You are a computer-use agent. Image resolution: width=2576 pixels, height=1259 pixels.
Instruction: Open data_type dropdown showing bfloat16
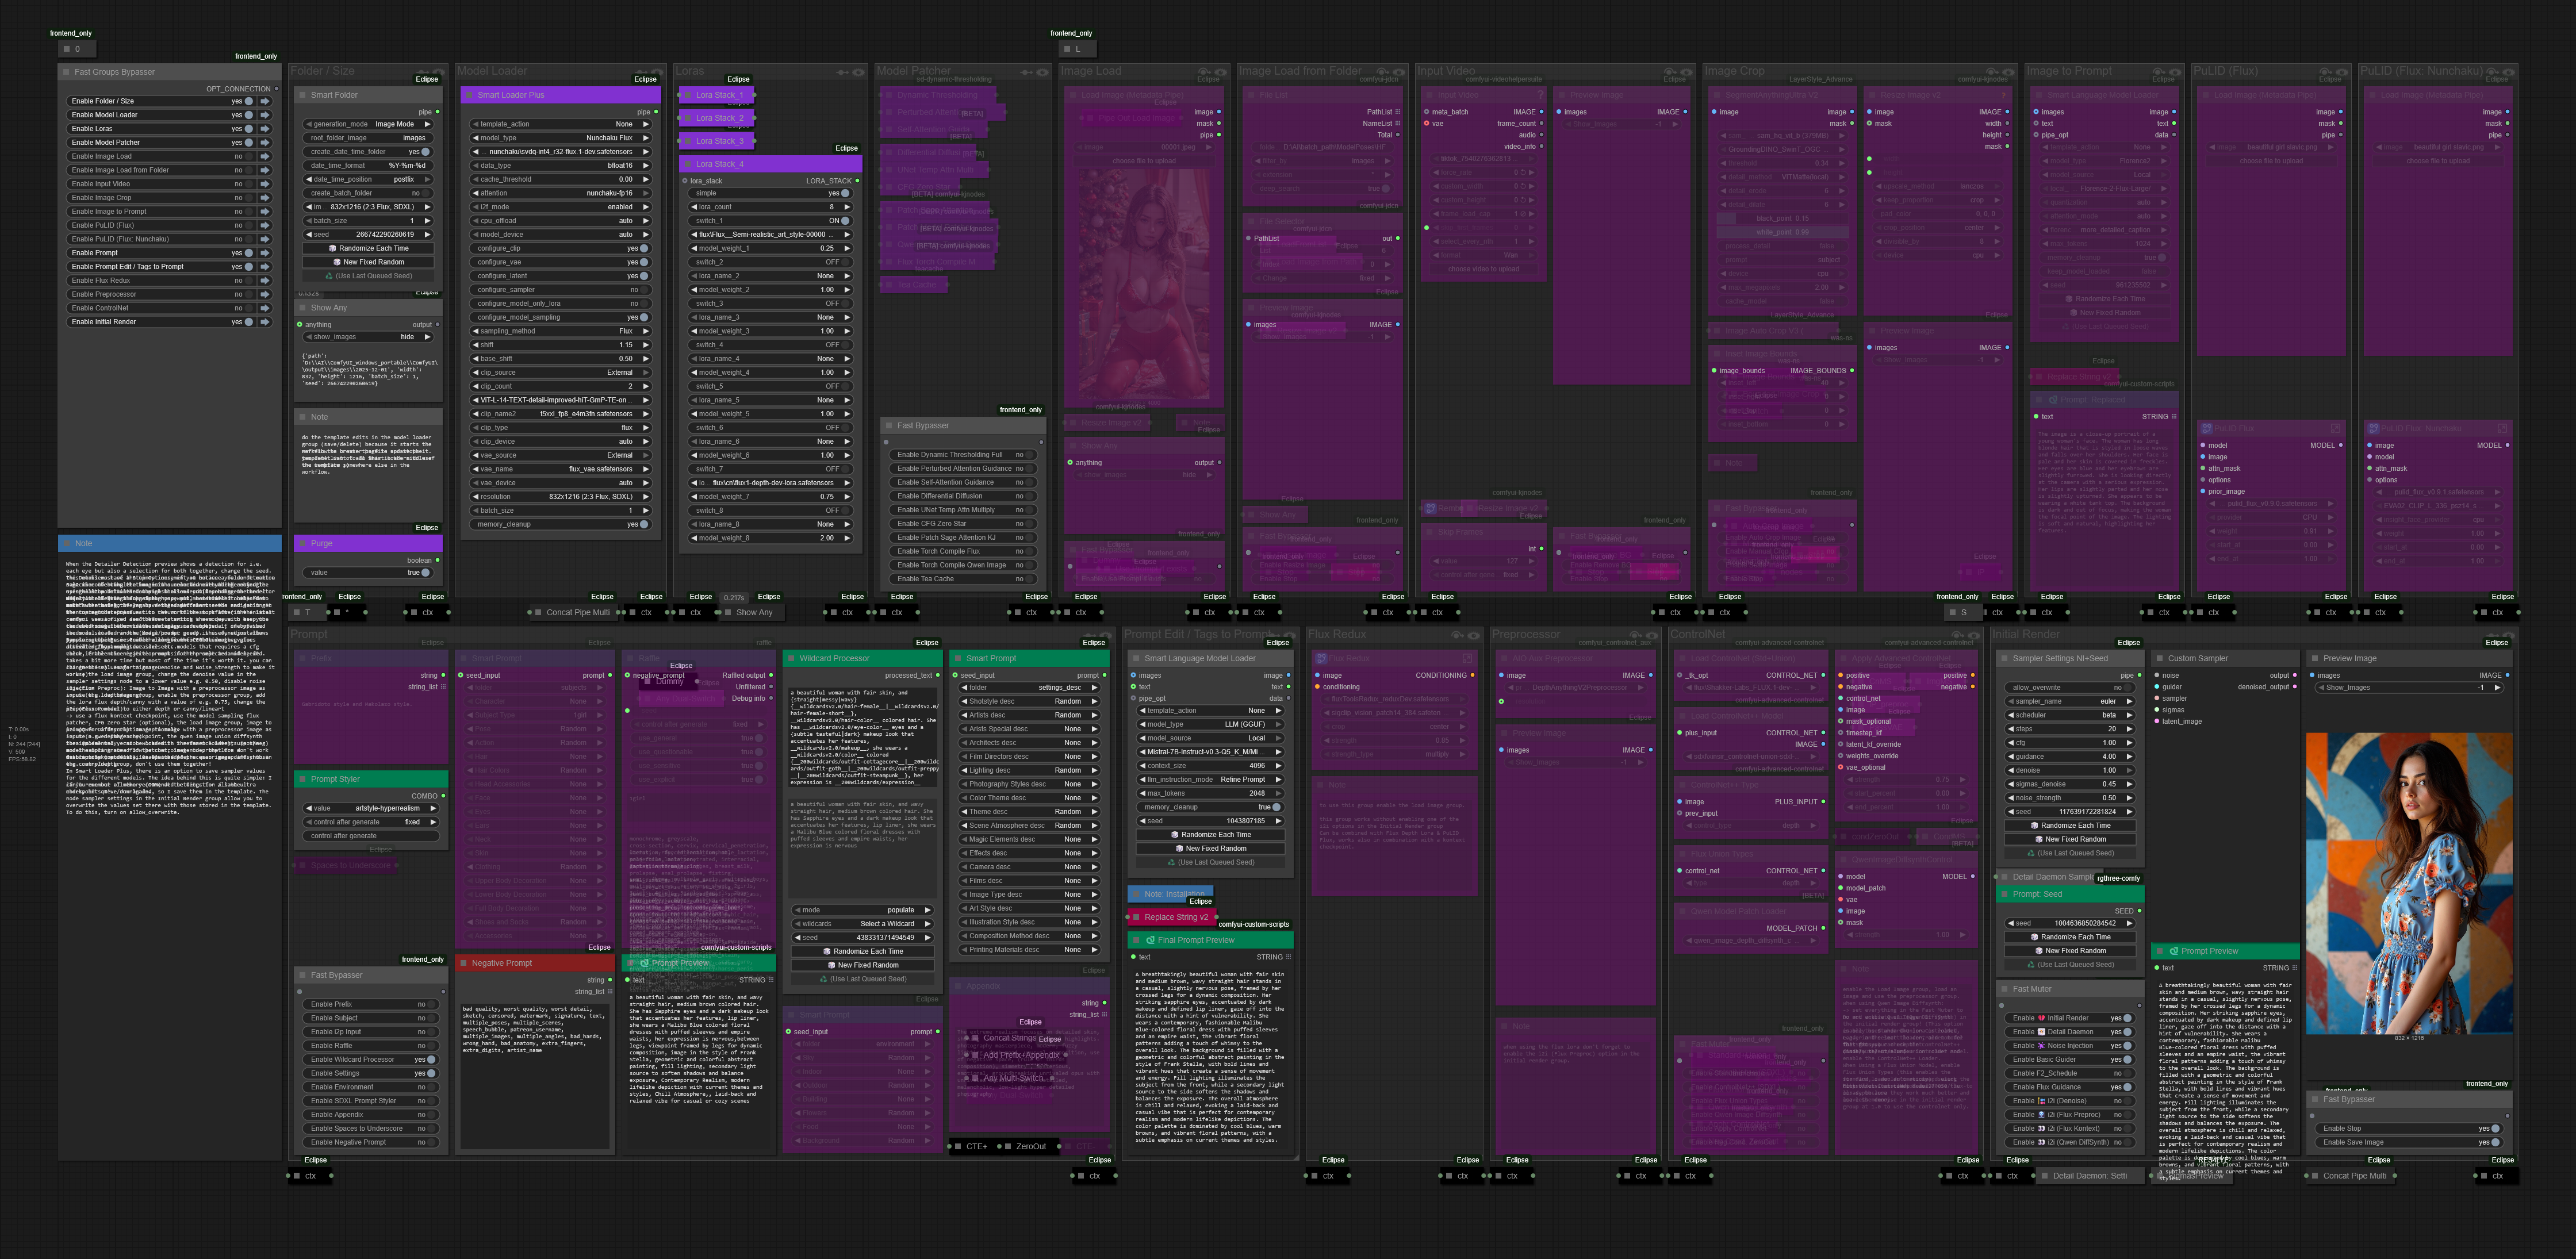coord(560,166)
